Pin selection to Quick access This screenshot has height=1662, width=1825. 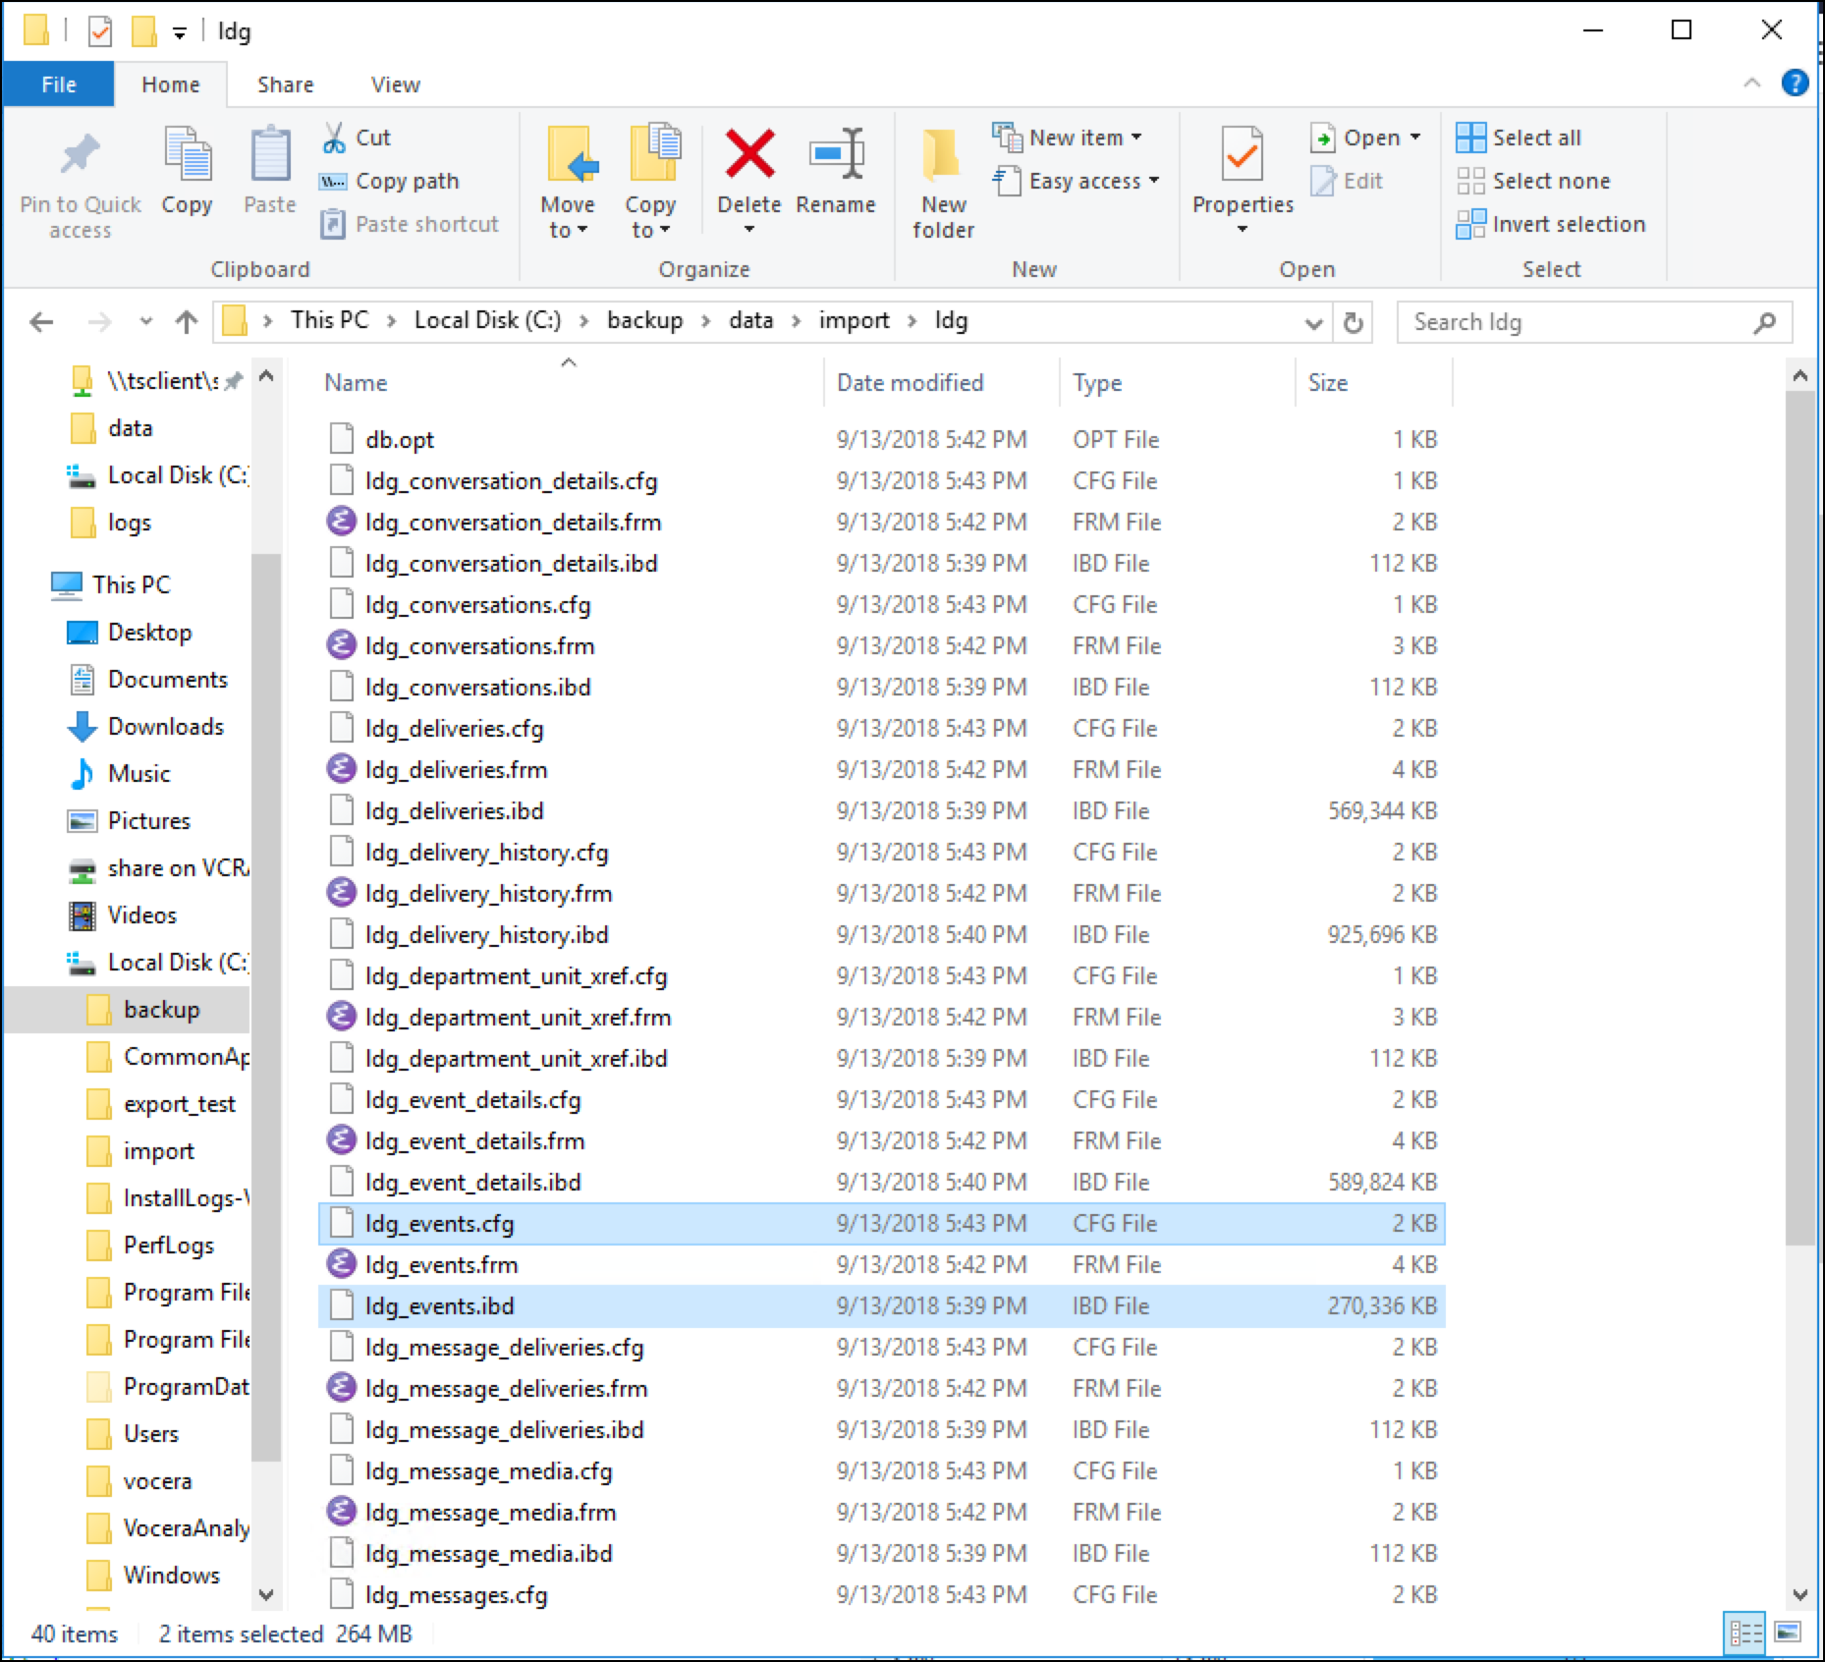click(x=79, y=177)
